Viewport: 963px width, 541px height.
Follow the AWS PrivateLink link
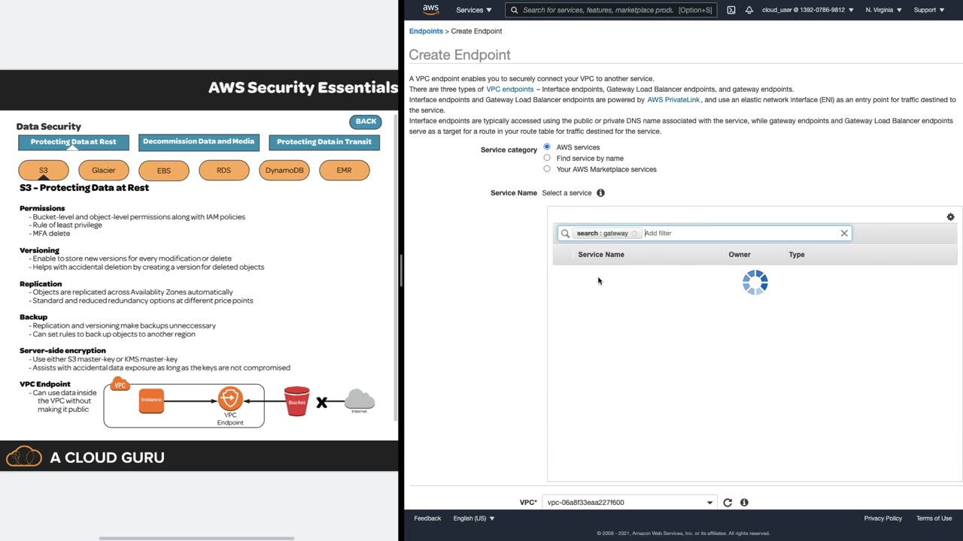click(x=673, y=99)
